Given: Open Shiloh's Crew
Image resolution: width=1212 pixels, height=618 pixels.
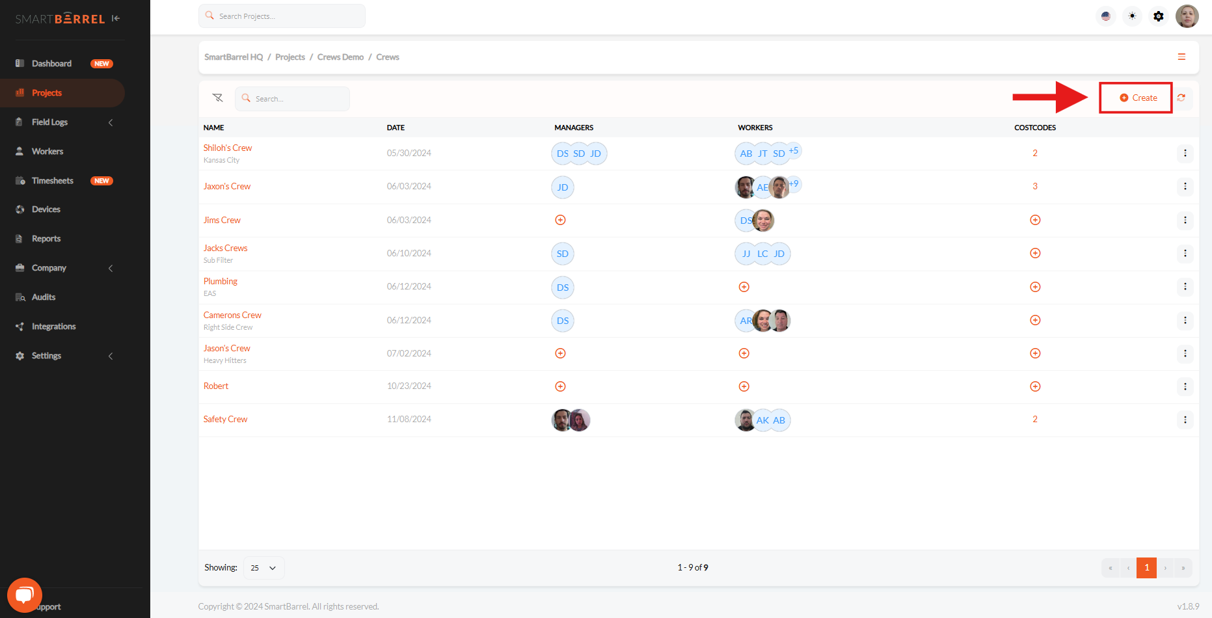Looking at the screenshot, I should click(228, 148).
